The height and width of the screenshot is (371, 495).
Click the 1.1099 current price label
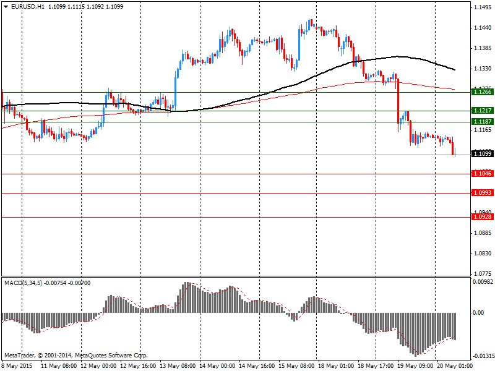pos(483,153)
